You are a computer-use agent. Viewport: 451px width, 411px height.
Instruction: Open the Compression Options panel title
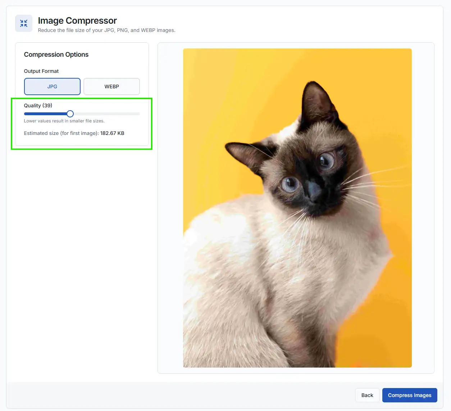(x=56, y=54)
